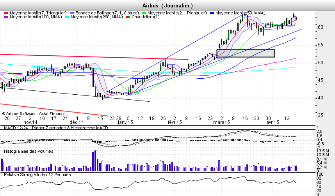Select the 'Moyenne Mobile(7, Triangular)' legend label
Viewport: 335px width, 196px height.
pos(38,13)
